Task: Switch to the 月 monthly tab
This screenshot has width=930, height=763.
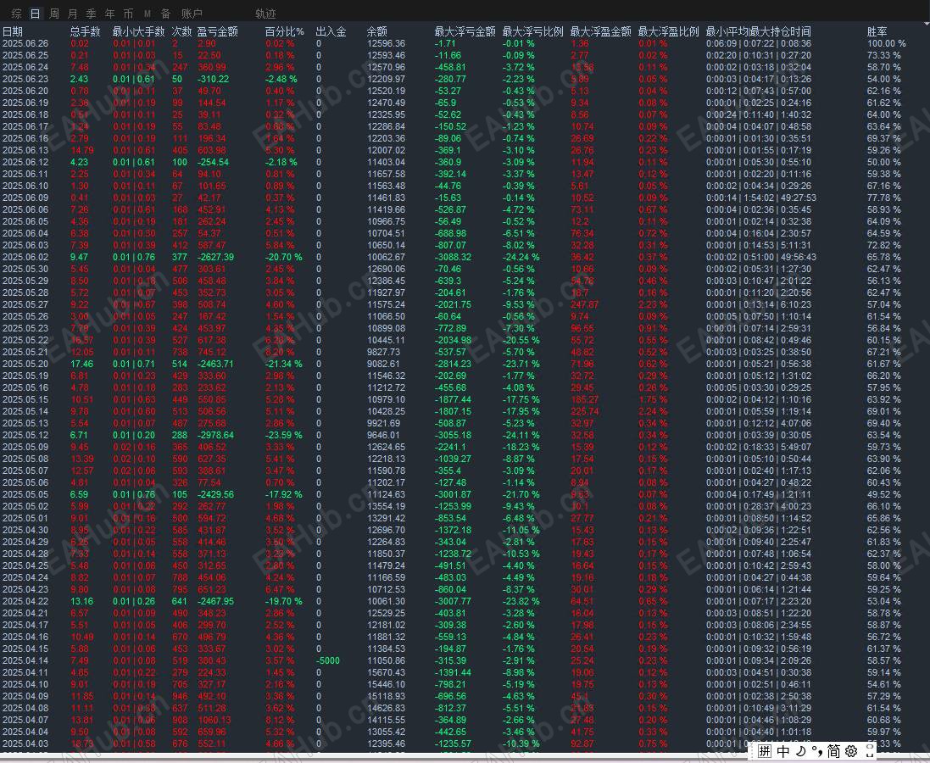Action: pos(72,14)
